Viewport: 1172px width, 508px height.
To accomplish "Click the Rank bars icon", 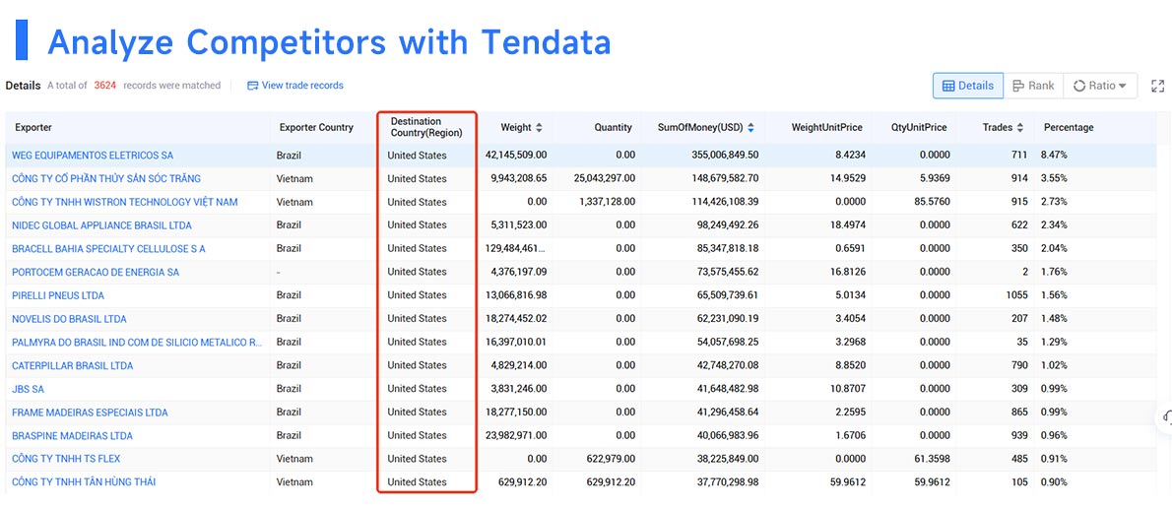I will pyautogui.click(x=1018, y=86).
